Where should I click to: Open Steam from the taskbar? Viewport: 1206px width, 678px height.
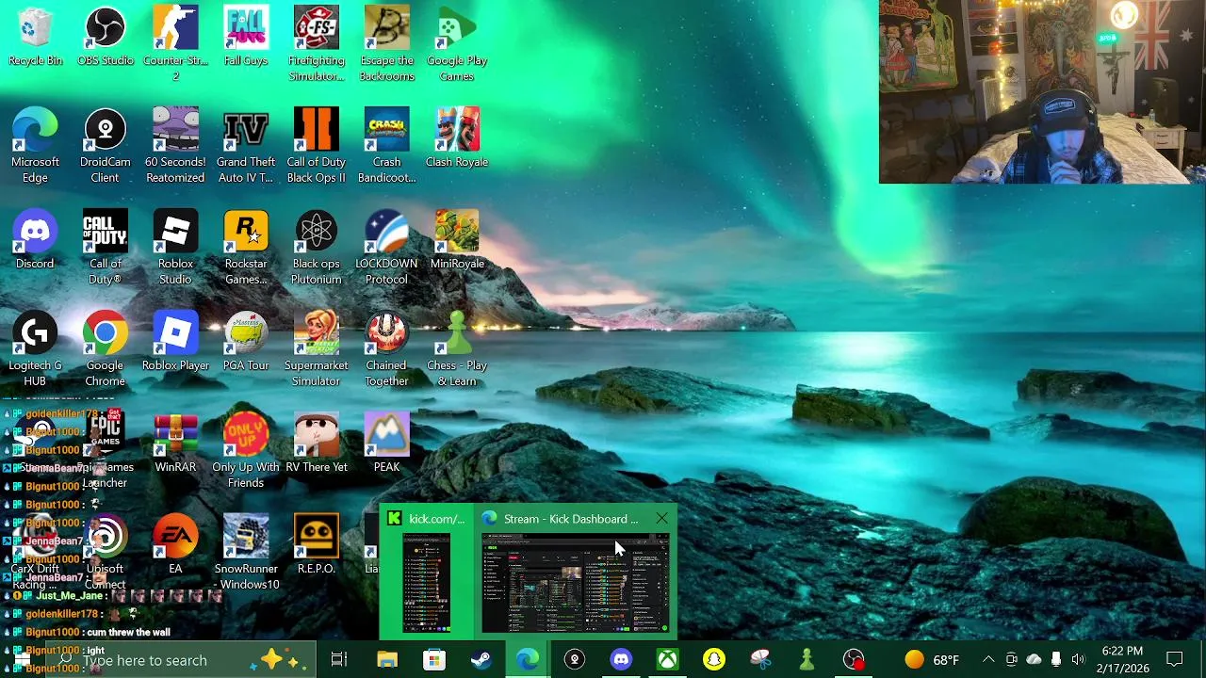tap(481, 660)
